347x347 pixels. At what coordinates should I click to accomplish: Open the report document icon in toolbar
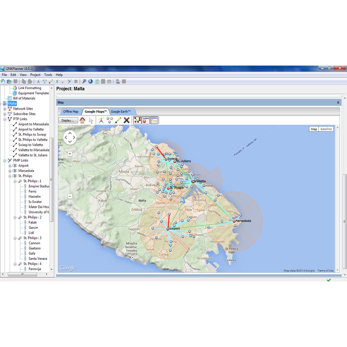[x=97, y=82]
